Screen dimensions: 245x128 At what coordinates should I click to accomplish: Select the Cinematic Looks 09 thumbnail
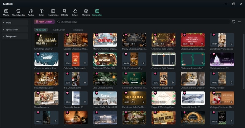[x=193, y=98]
